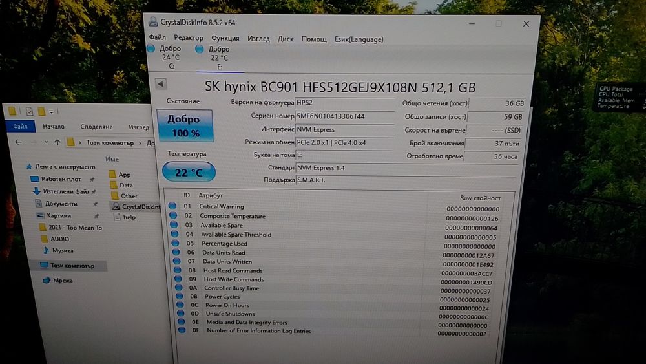Click the 22 °C temperature button
The width and height of the screenshot is (646, 364).
pyautogui.click(x=189, y=173)
